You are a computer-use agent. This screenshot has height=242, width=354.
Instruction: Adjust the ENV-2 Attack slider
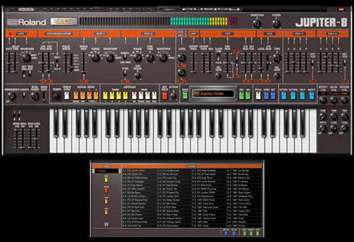(321, 63)
